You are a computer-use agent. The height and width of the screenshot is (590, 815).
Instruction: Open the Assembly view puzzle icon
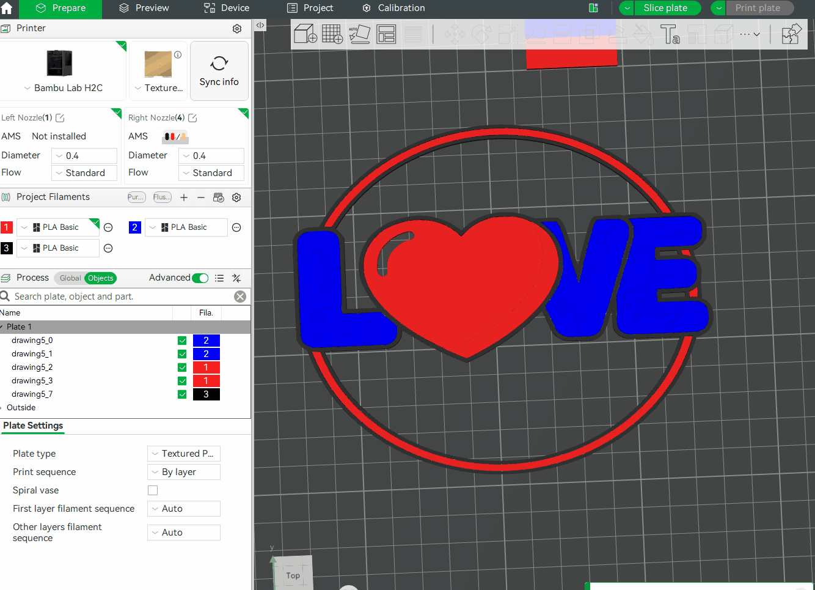(791, 34)
